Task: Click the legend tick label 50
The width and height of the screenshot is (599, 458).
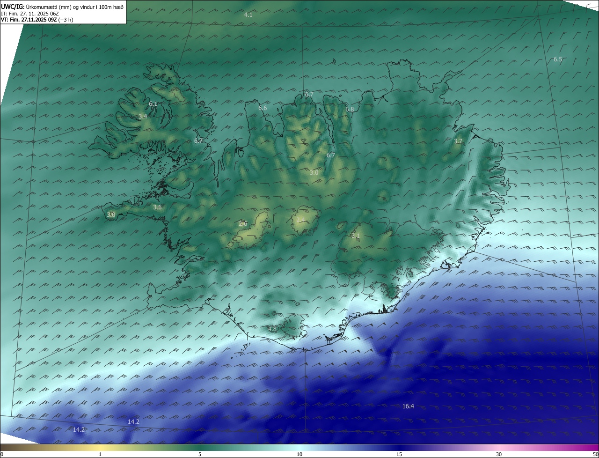Action: [595, 455]
